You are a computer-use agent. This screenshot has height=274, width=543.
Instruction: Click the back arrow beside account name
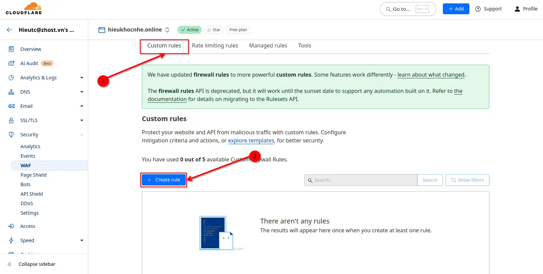[x=10, y=30]
